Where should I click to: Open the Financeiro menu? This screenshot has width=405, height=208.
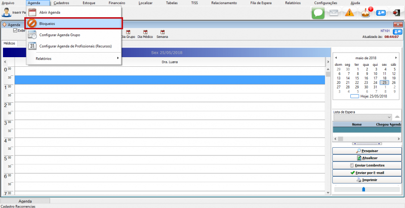click(117, 3)
